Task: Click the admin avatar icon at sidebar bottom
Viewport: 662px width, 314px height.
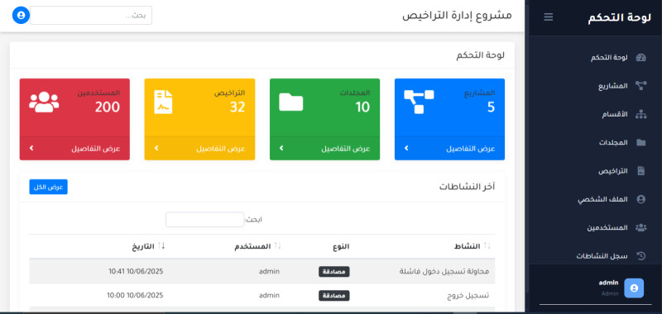Action: 634,288
